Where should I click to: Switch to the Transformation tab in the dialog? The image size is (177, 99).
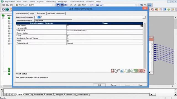click(x=22, y=13)
